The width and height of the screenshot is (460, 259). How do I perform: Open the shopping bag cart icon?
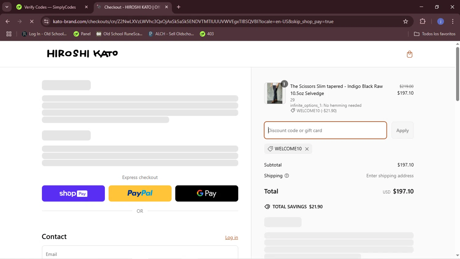click(x=409, y=54)
